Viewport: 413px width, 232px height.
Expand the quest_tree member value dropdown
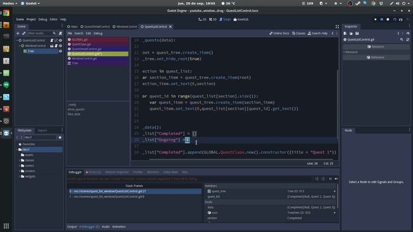(x=334, y=191)
